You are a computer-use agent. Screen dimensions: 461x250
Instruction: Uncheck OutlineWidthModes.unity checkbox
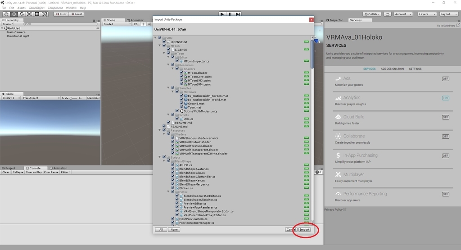(177, 111)
